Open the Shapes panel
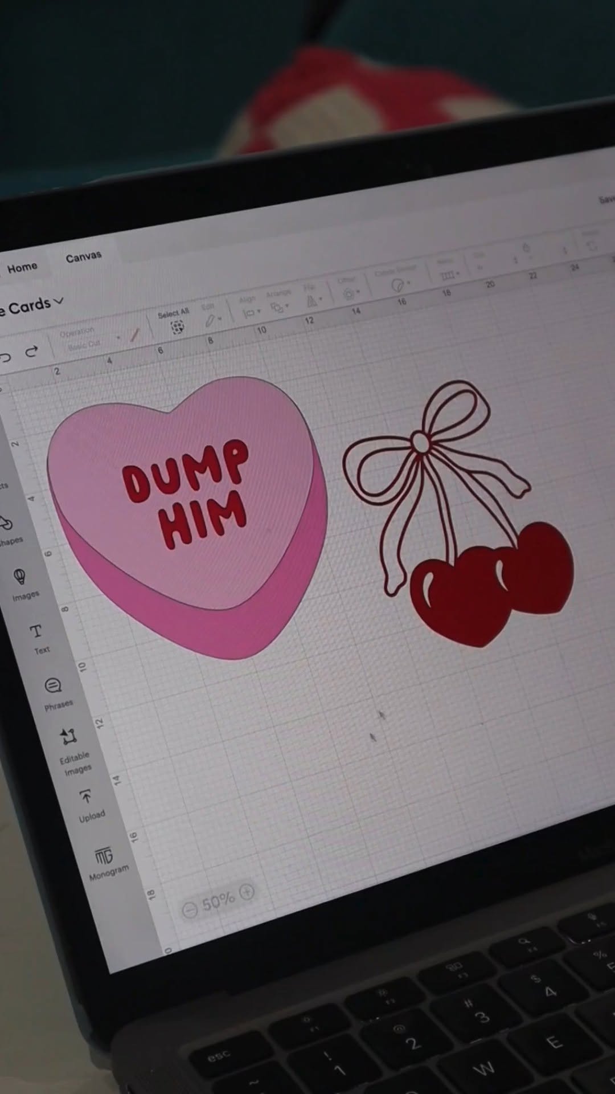Image resolution: width=615 pixels, height=1094 pixels. pos(7,524)
